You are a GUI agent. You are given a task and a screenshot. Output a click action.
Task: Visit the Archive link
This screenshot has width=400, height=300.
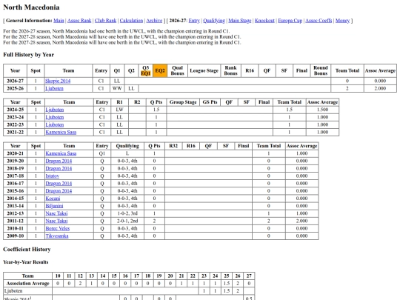(x=154, y=21)
